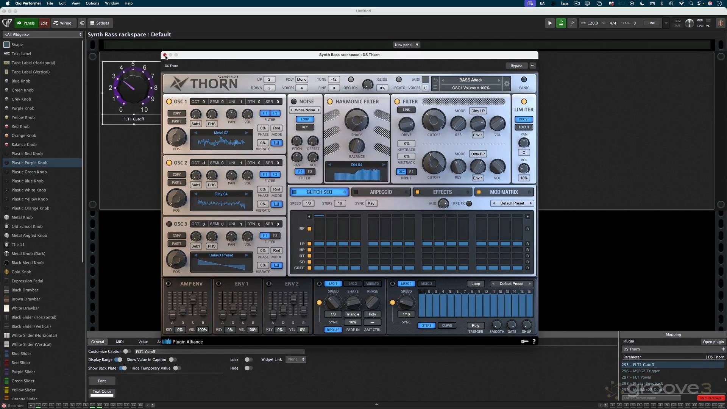
Task: Enable Show Value in Caption
Action: coord(172,360)
